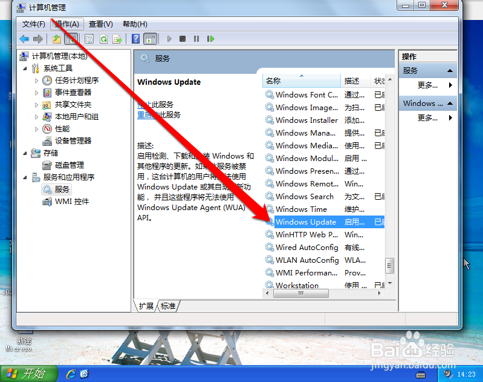Switch to the 标准 tab
483x382 pixels.
pyautogui.click(x=168, y=306)
